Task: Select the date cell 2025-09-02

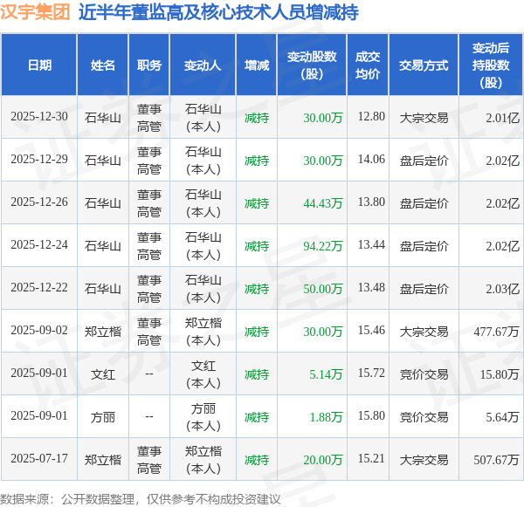Action: pyautogui.click(x=39, y=331)
